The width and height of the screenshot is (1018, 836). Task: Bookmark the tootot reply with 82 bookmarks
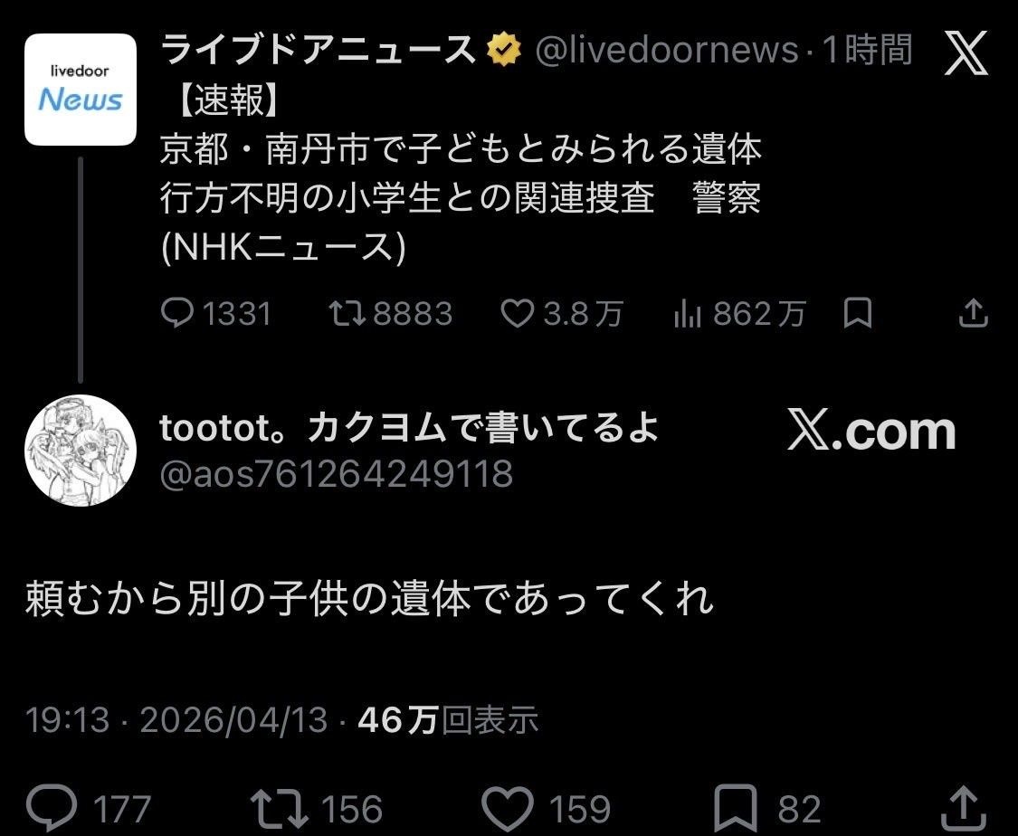[767, 808]
